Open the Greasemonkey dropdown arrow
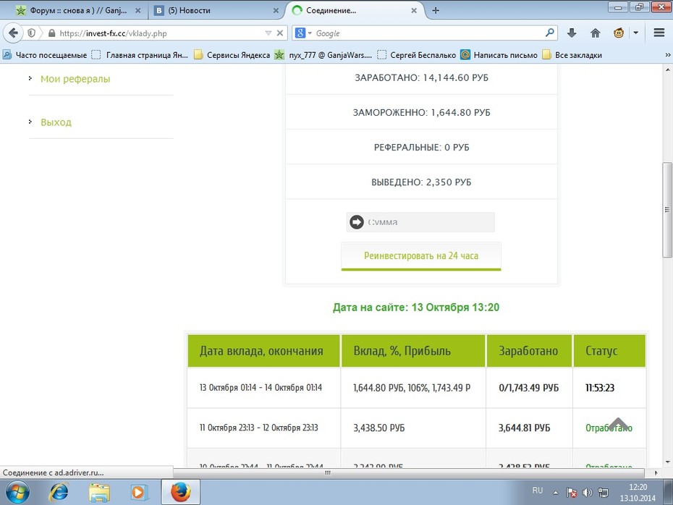Viewport: 673px width, 505px height. point(635,33)
